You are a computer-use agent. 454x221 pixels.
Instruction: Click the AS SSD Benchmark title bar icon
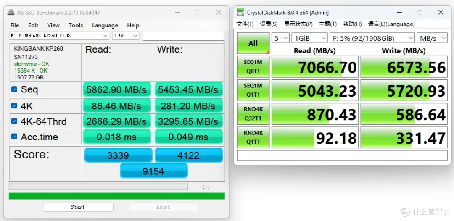[x=11, y=12]
